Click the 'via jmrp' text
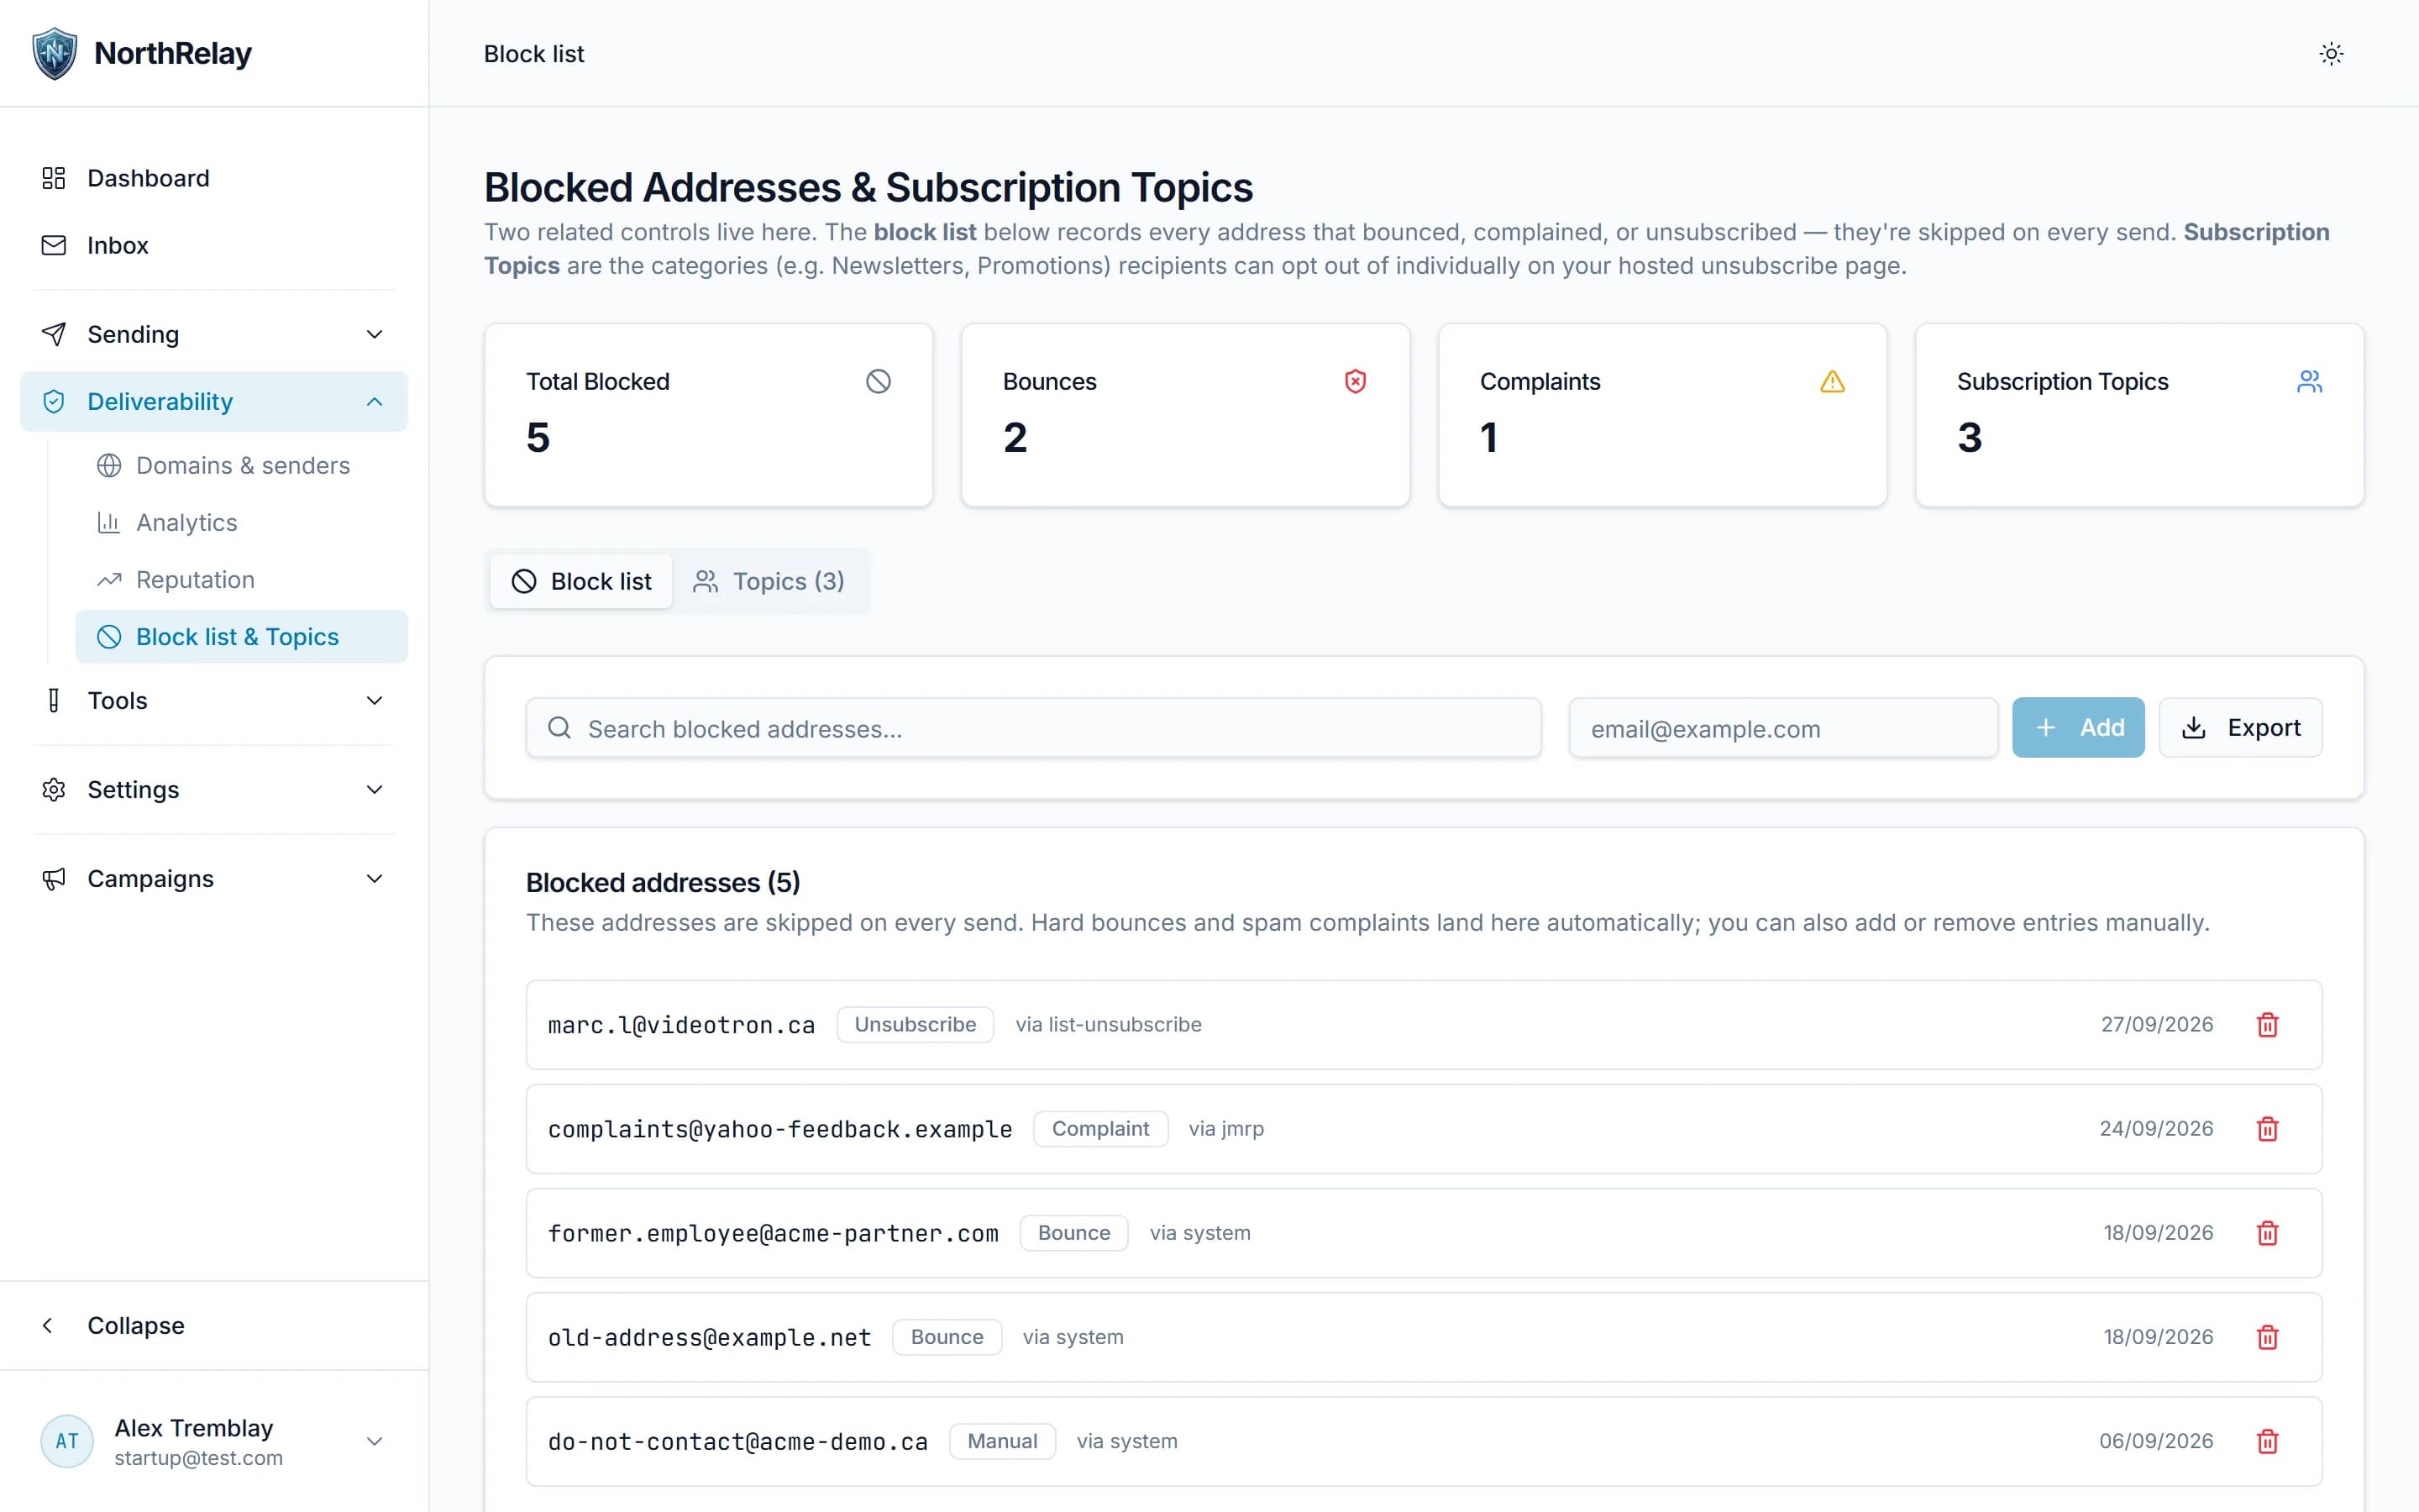The width and height of the screenshot is (2419, 1512). coord(1225,1129)
